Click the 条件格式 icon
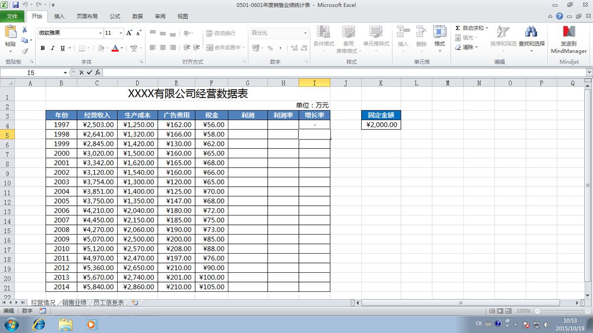Viewport: 593px width, 333px height. click(x=323, y=32)
